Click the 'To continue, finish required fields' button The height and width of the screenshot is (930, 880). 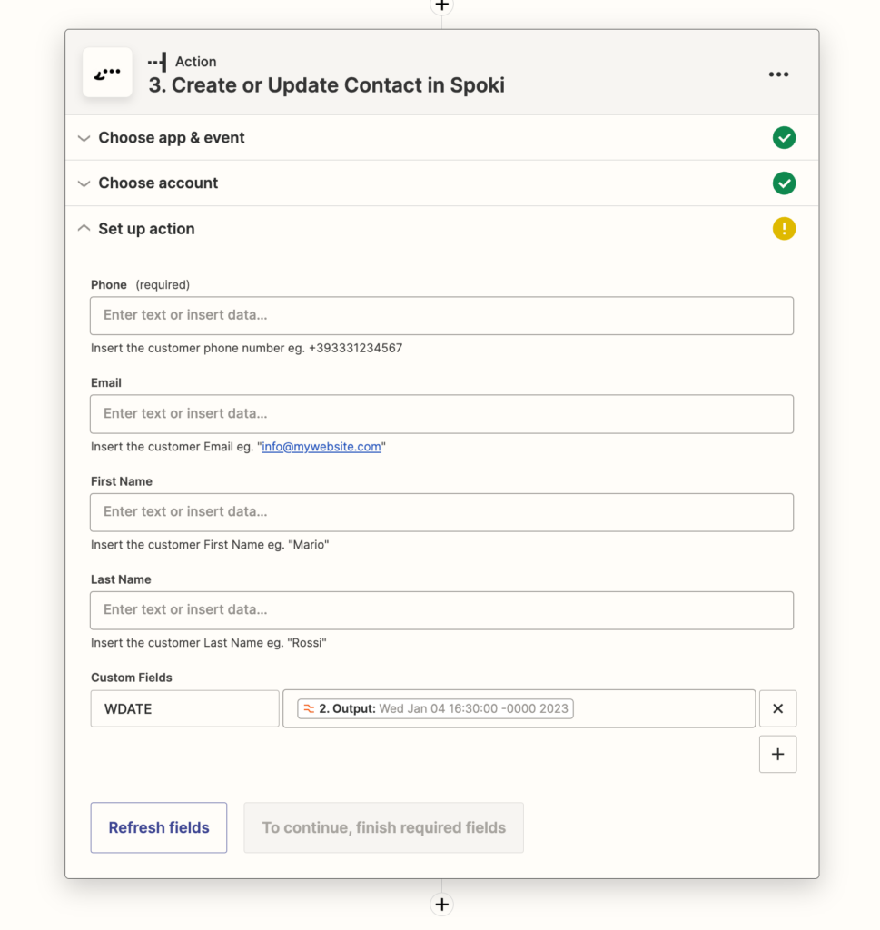(x=383, y=827)
